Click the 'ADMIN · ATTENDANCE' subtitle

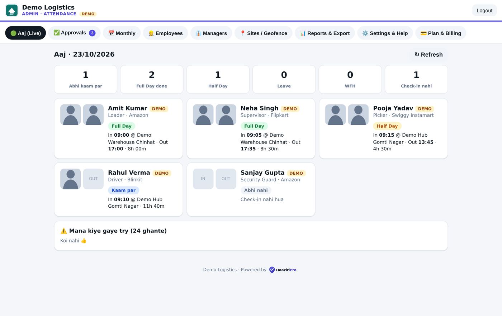point(49,14)
